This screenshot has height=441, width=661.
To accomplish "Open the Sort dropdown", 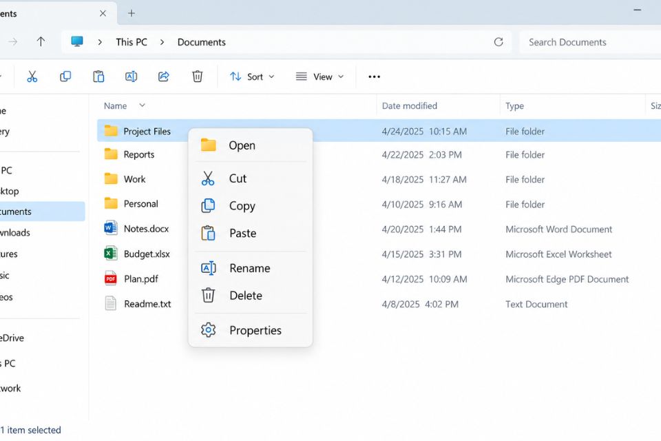I will pyautogui.click(x=252, y=76).
